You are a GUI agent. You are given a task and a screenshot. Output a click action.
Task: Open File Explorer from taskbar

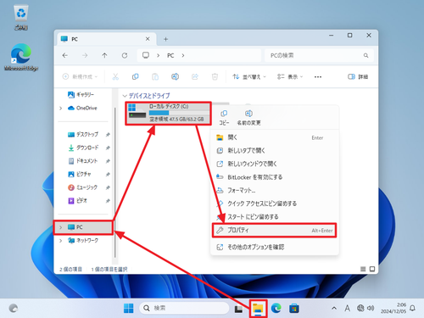(x=258, y=308)
